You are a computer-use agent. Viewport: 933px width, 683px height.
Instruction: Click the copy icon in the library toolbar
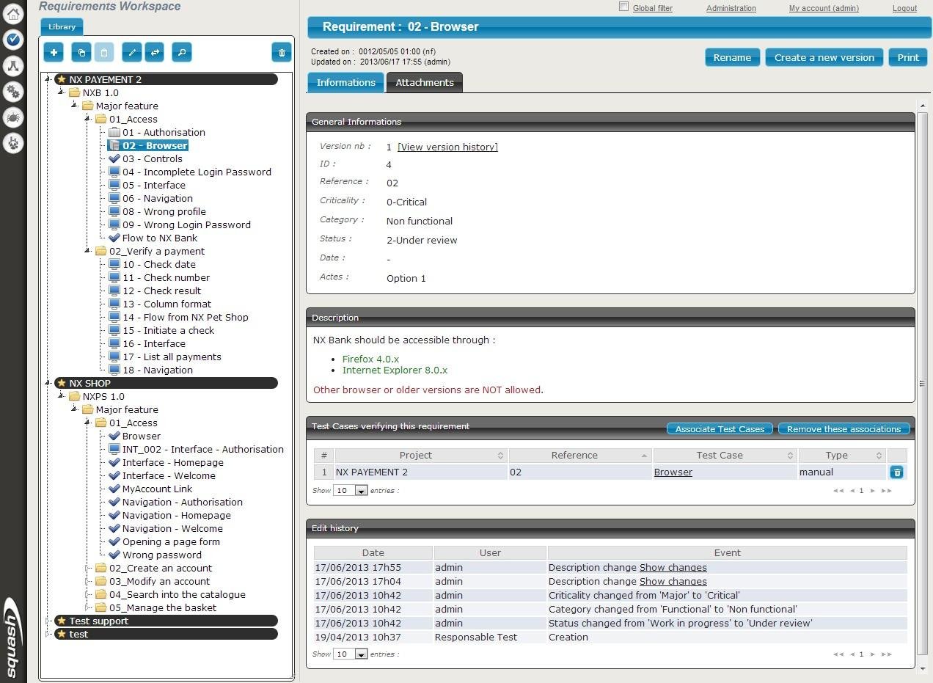(81, 52)
